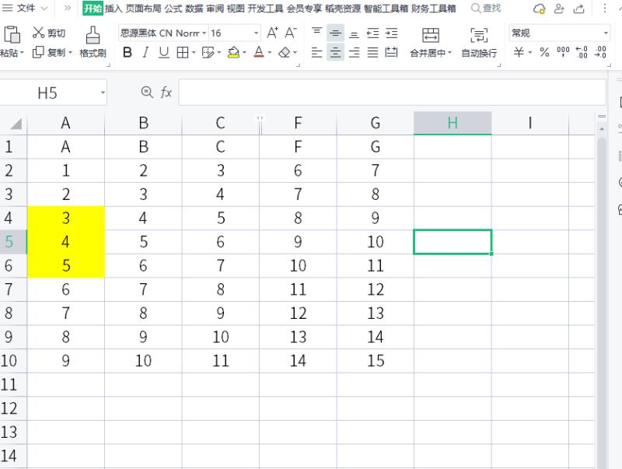The width and height of the screenshot is (622, 469).
Task: Click distributed alignment icon
Action: click(x=392, y=52)
